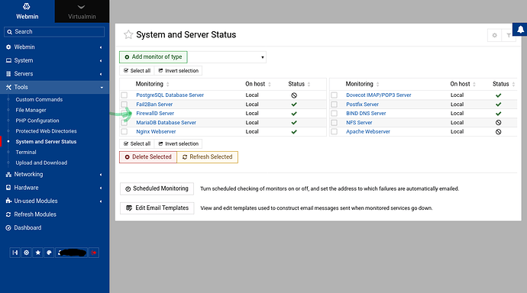
Task: Sort right table by Monitoring column
Action: click(x=362, y=84)
